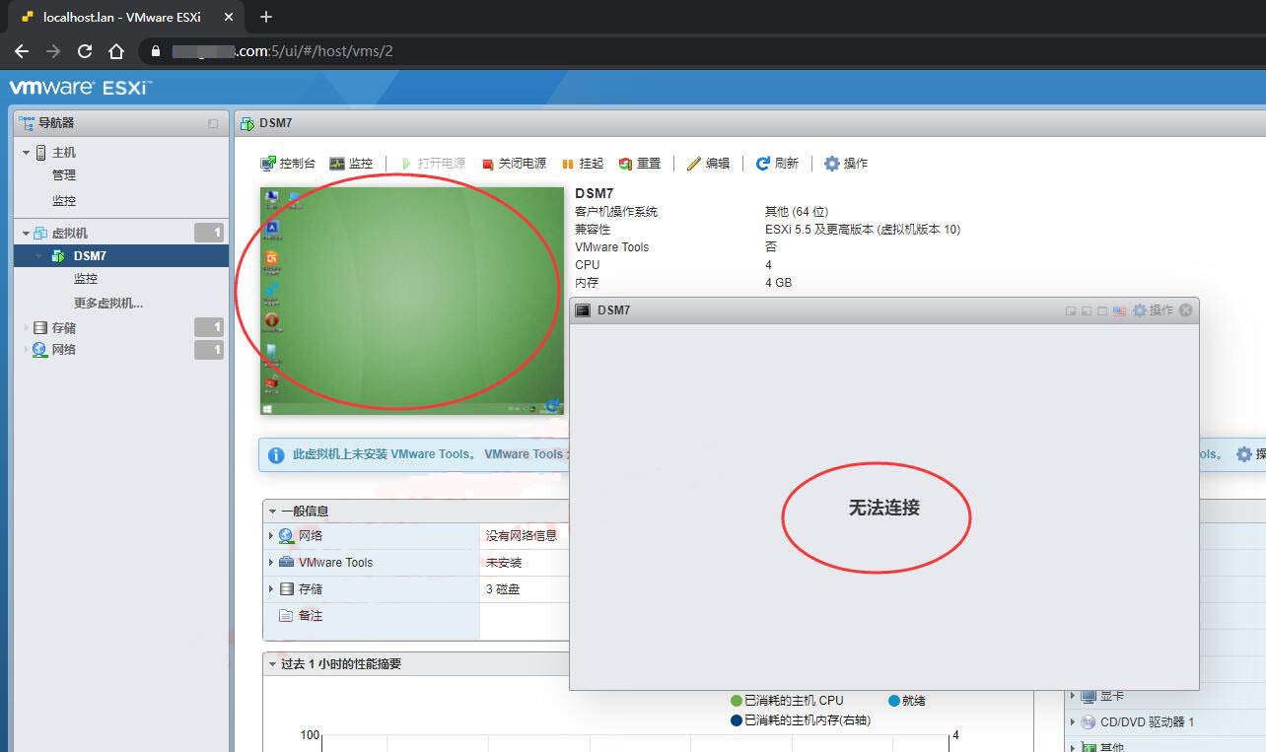The image size is (1266, 752).
Task: Click the 备注 notes row
Action: [x=371, y=616]
